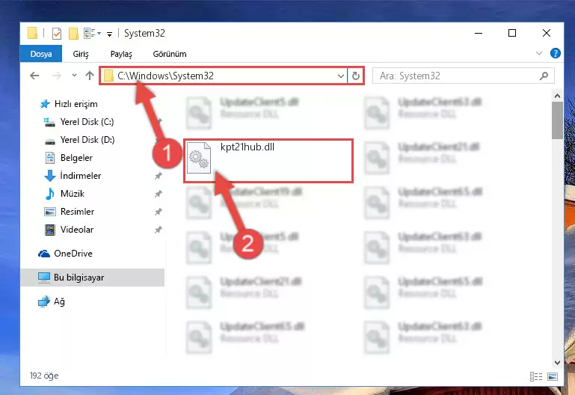Switch to the Görünüm ribbon tab
The image size is (575, 395).
170,54
